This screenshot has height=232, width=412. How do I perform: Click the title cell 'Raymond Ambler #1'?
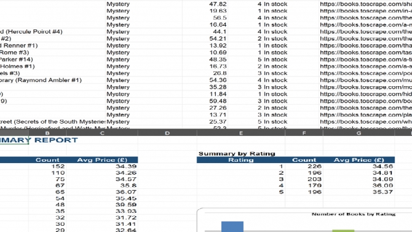tap(52, 80)
